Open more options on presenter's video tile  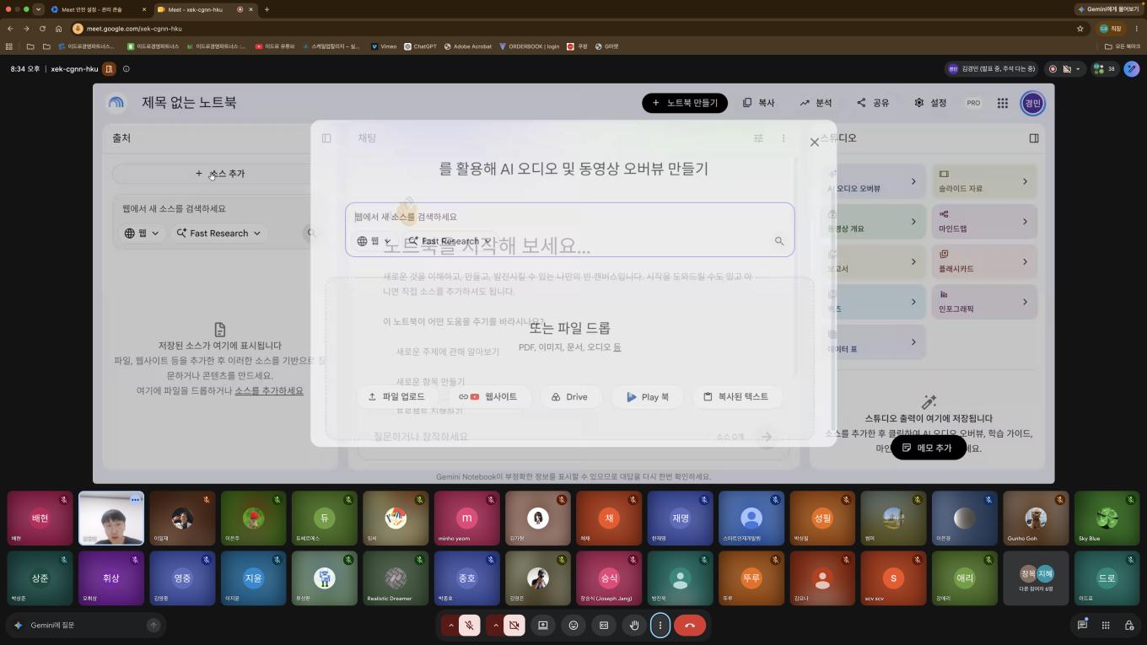135,500
